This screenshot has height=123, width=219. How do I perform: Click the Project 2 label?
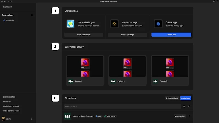pyautogui.click(x=121, y=81)
